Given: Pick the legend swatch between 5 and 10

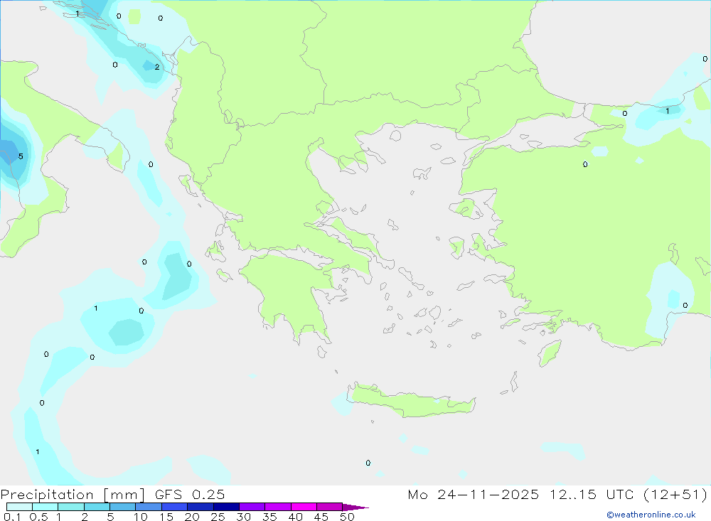Looking at the screenshot, I should coord(123,507).
